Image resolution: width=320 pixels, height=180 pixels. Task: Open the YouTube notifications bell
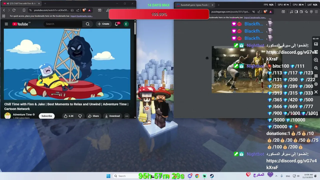(x=117, y=24)
